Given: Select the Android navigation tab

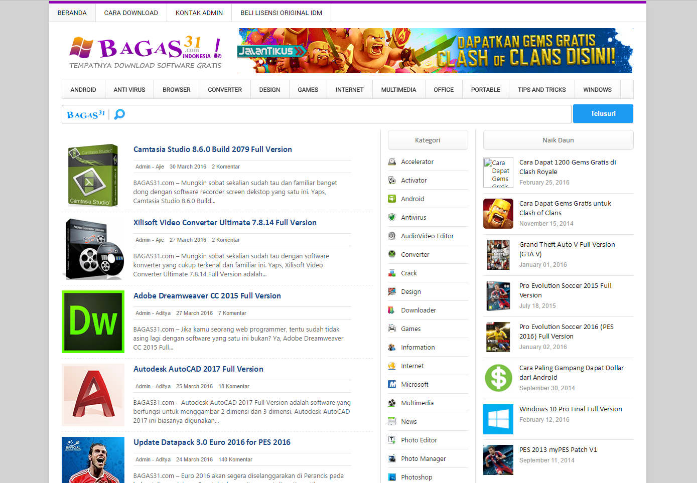Looking at the screenshot, I should tap(83, 90).
